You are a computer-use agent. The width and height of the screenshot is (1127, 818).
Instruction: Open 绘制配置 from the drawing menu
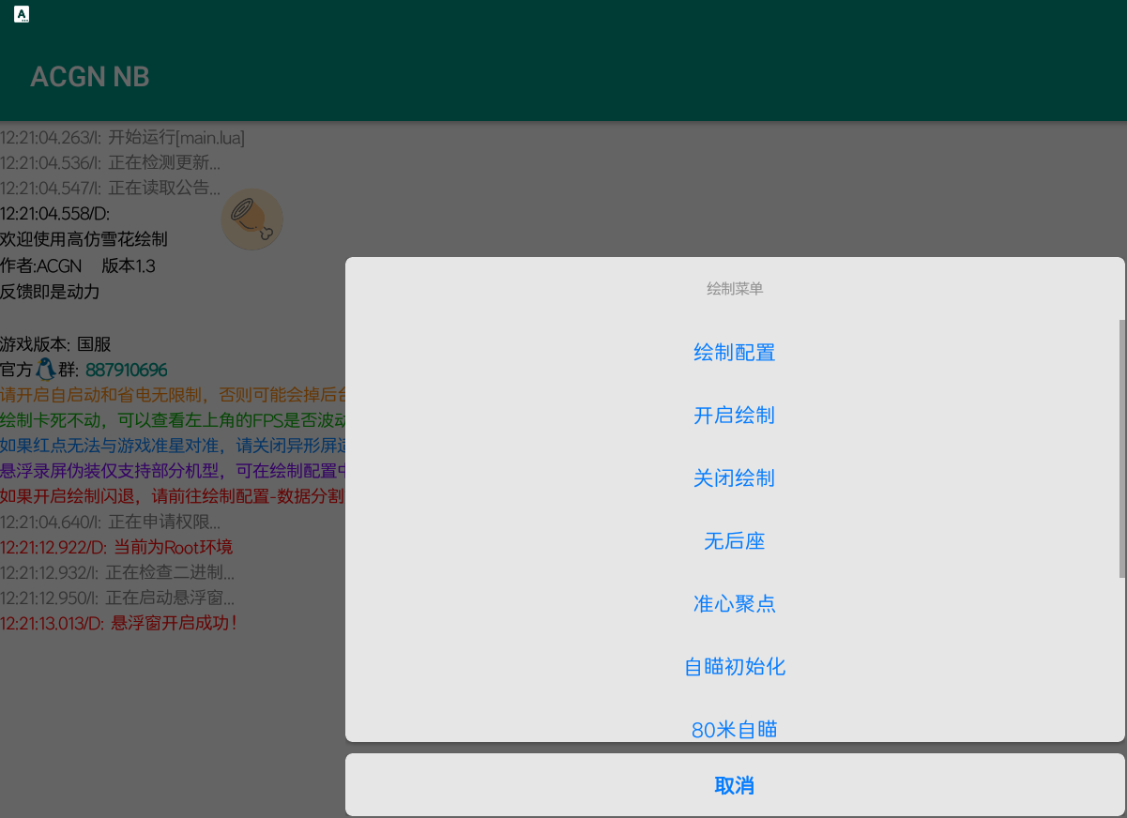(x=734, y=352)
